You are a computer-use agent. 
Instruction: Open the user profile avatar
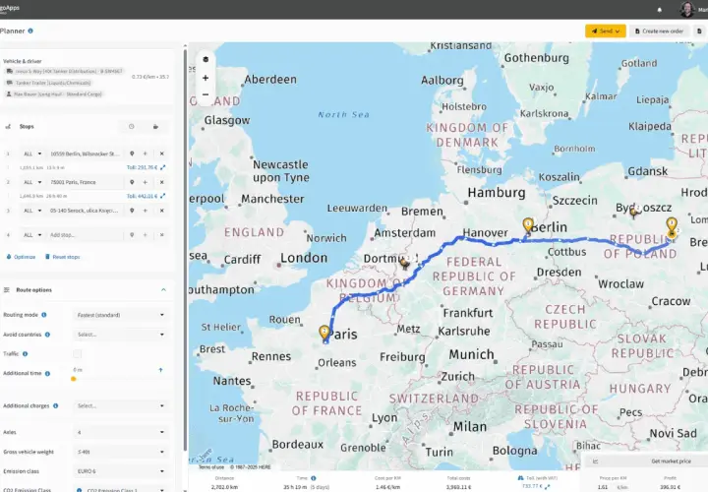[686, 9]
